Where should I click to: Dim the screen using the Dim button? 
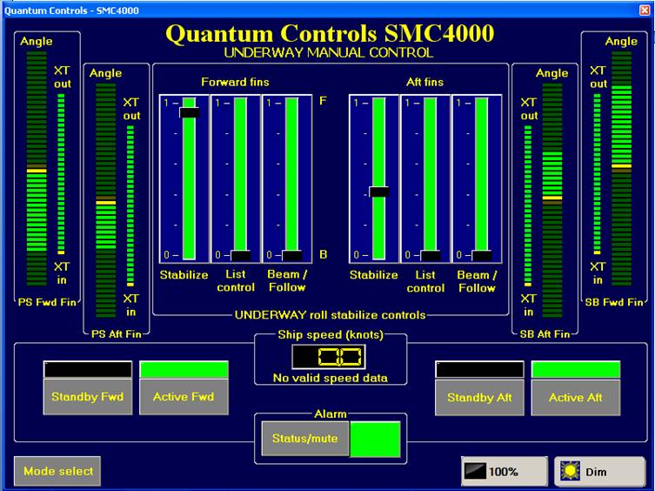tap(599, 471)
